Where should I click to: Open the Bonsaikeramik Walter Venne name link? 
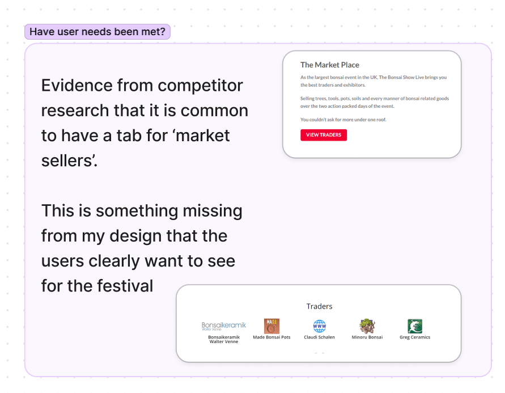tap(224, 339)
